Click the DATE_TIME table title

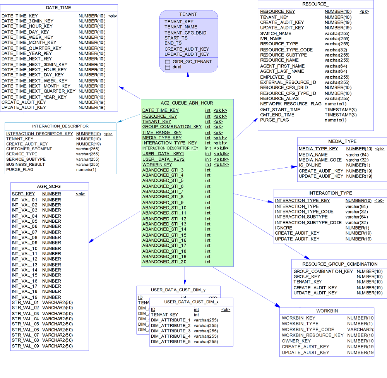click(x=58, y=8)
